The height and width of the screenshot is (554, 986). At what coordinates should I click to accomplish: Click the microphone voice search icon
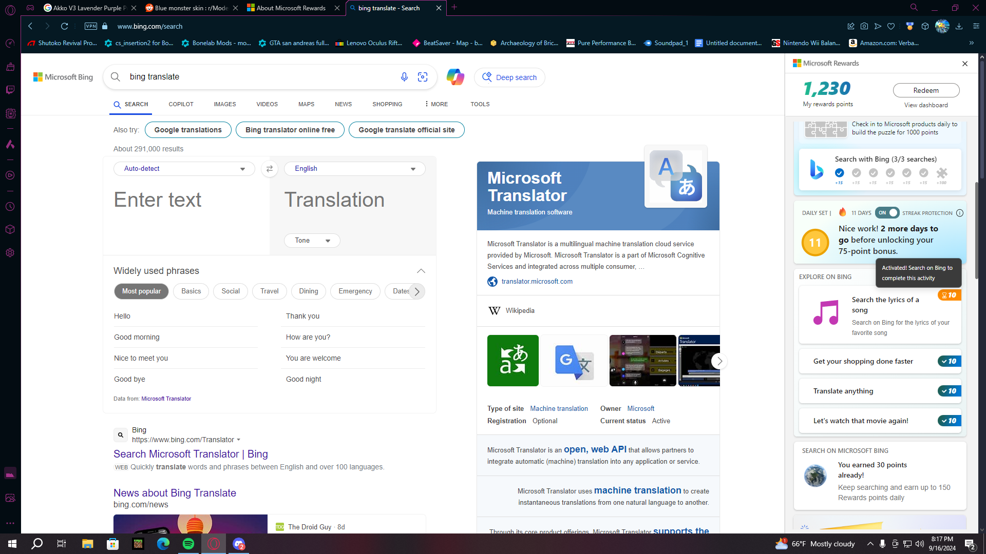[x=404, y=77]
